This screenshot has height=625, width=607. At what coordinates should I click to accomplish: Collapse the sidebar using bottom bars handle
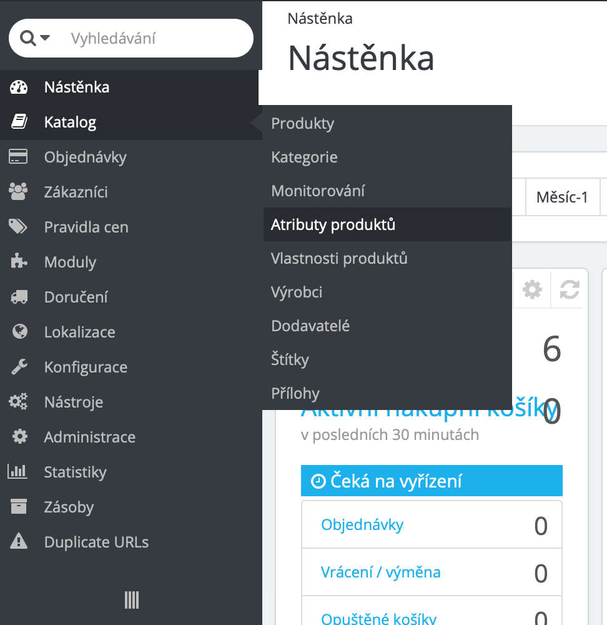(x=131, y=600)
